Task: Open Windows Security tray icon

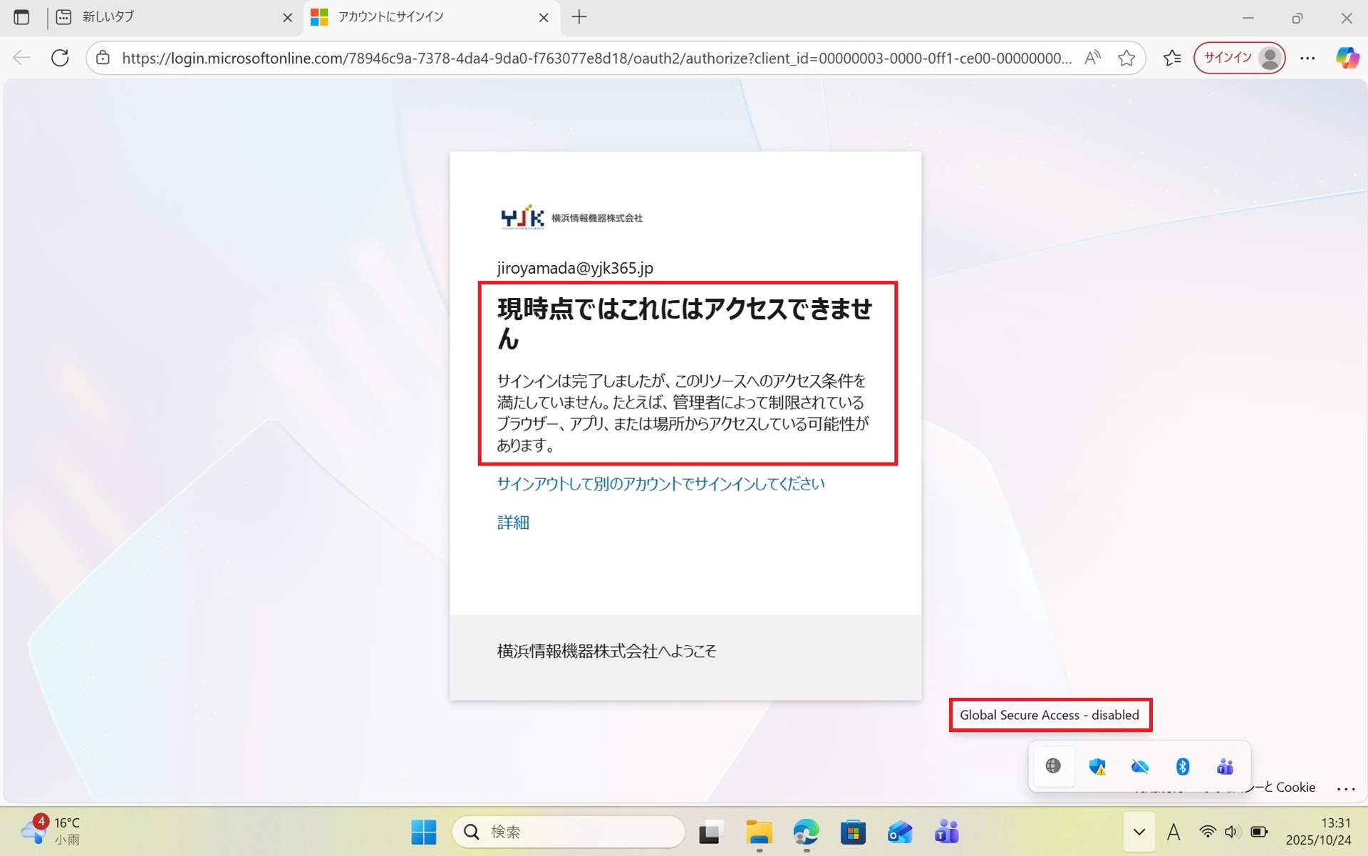Action: pos(1097,766)
